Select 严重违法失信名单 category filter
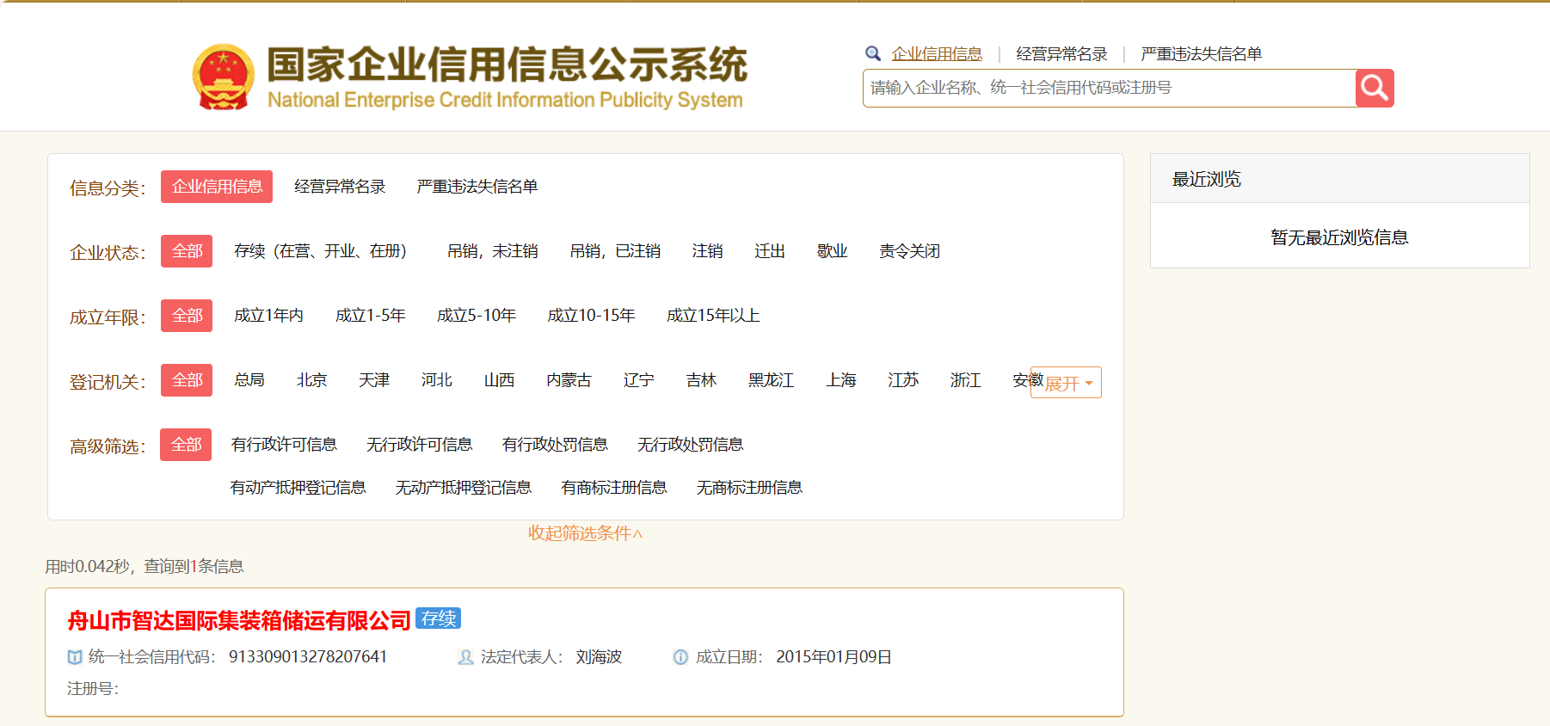This screenshot has height=726, width=1550. click(477, 187)
